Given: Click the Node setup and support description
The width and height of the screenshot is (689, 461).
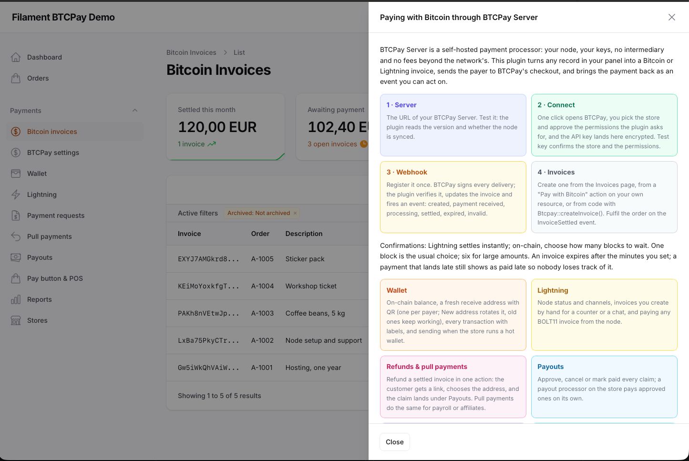Looking at the screenshot, I should [x=324, y=340].
